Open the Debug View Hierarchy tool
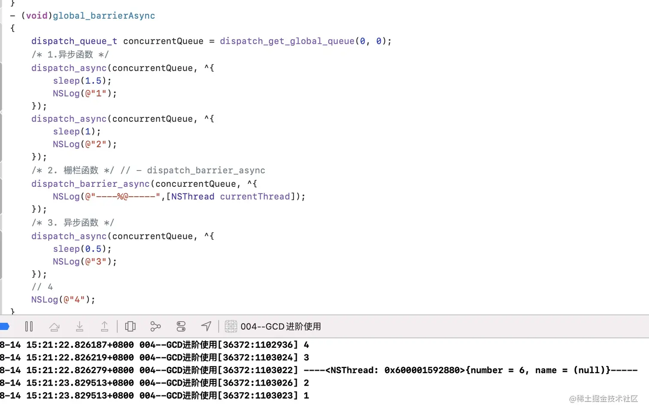The image size is (649, 414). [130, 326]
